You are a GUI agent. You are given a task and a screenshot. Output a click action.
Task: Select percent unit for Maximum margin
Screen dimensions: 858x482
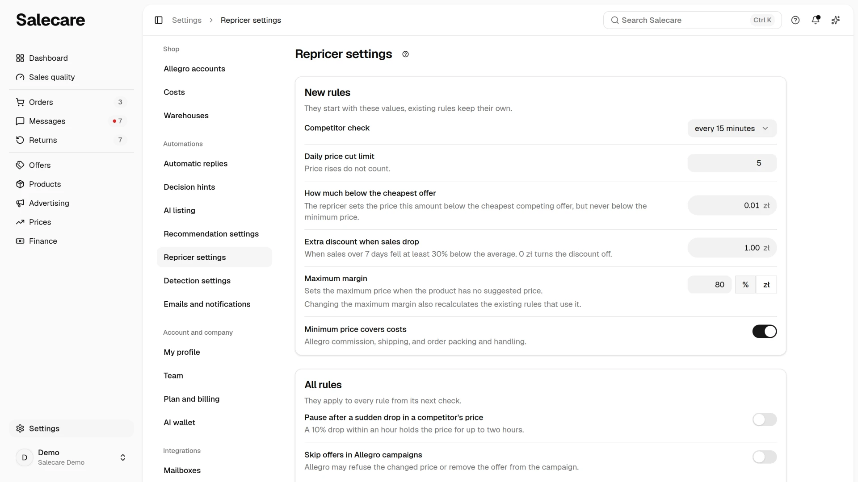click(745, 285)
